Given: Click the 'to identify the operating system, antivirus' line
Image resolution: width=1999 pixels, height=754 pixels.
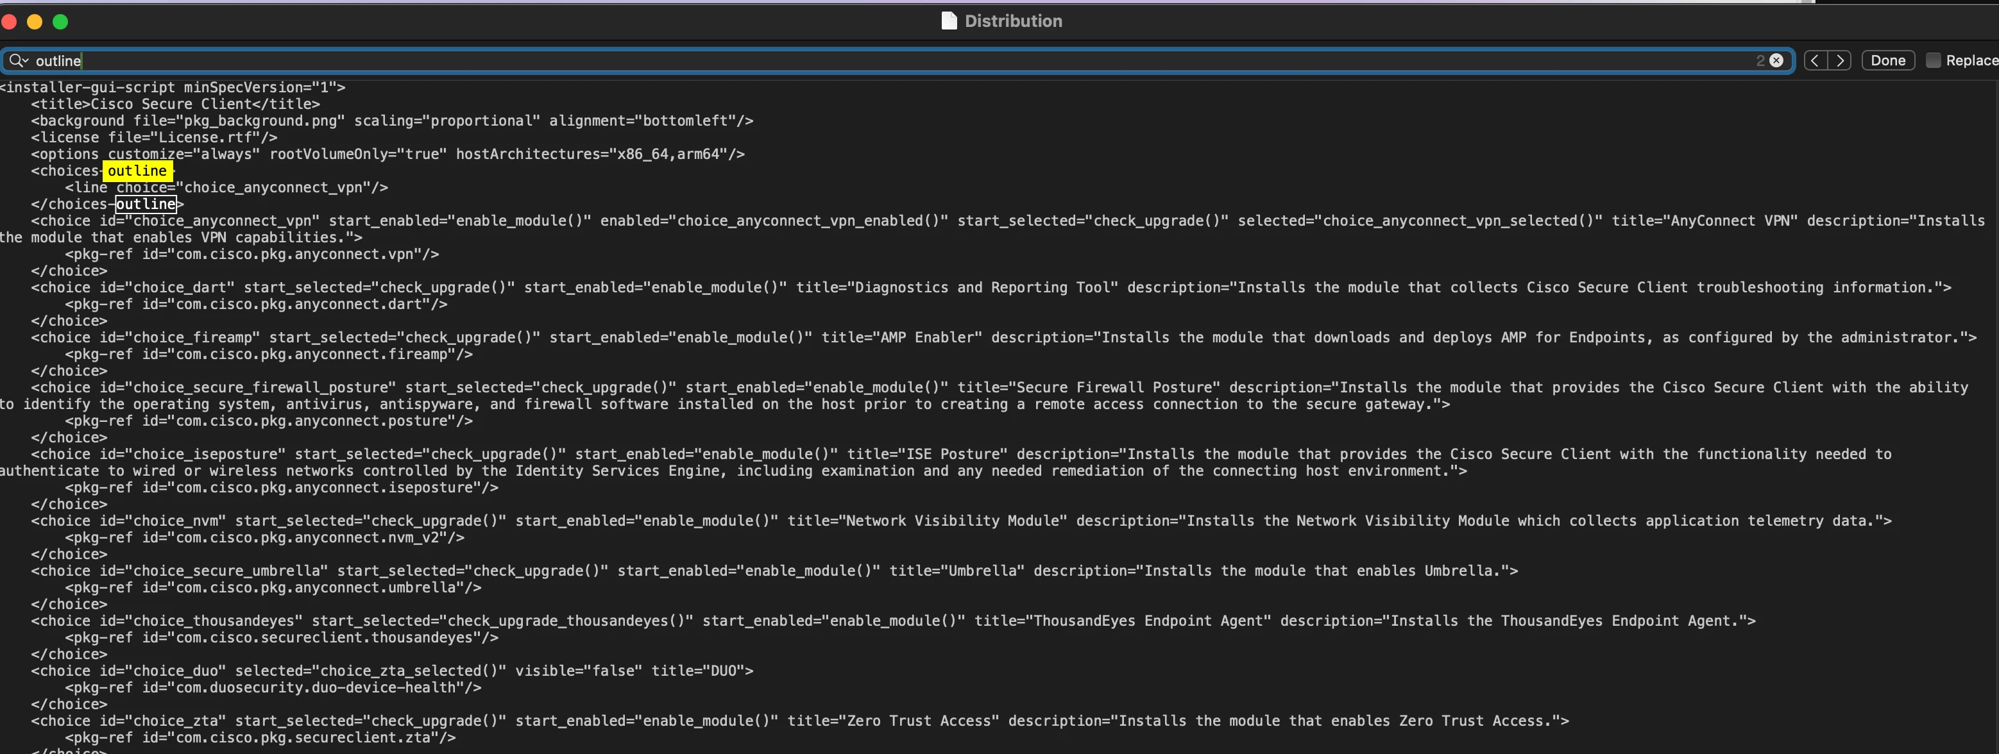Looking at the screenshot, I should click(725, 404).
